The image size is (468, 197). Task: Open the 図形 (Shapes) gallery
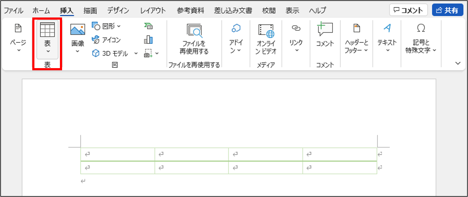point(106,26)
